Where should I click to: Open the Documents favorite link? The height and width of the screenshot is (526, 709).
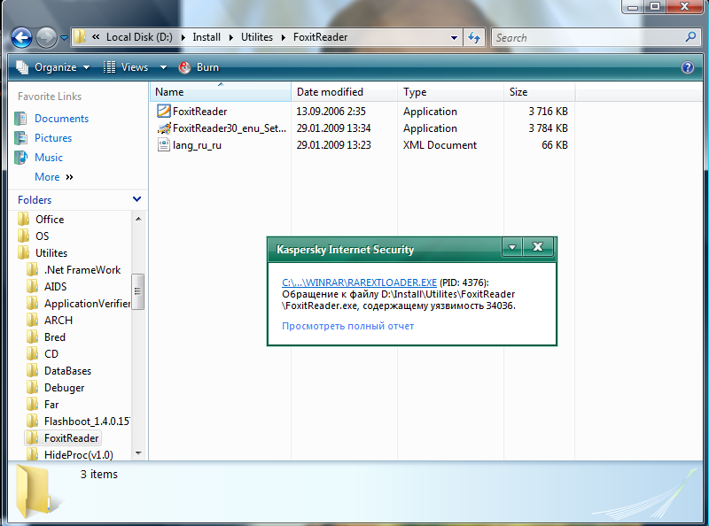[x=61, y=119]
